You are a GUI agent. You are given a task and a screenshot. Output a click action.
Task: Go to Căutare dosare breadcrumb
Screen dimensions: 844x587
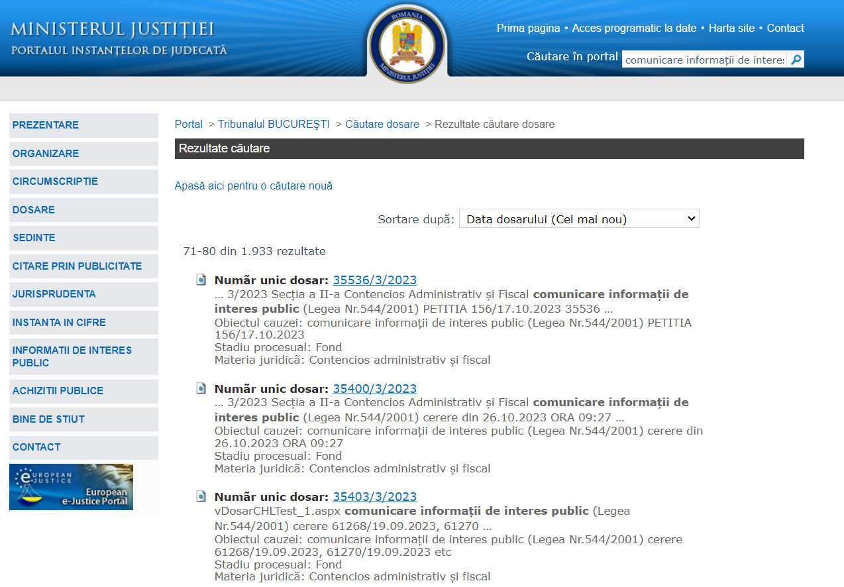pos(382,124)
